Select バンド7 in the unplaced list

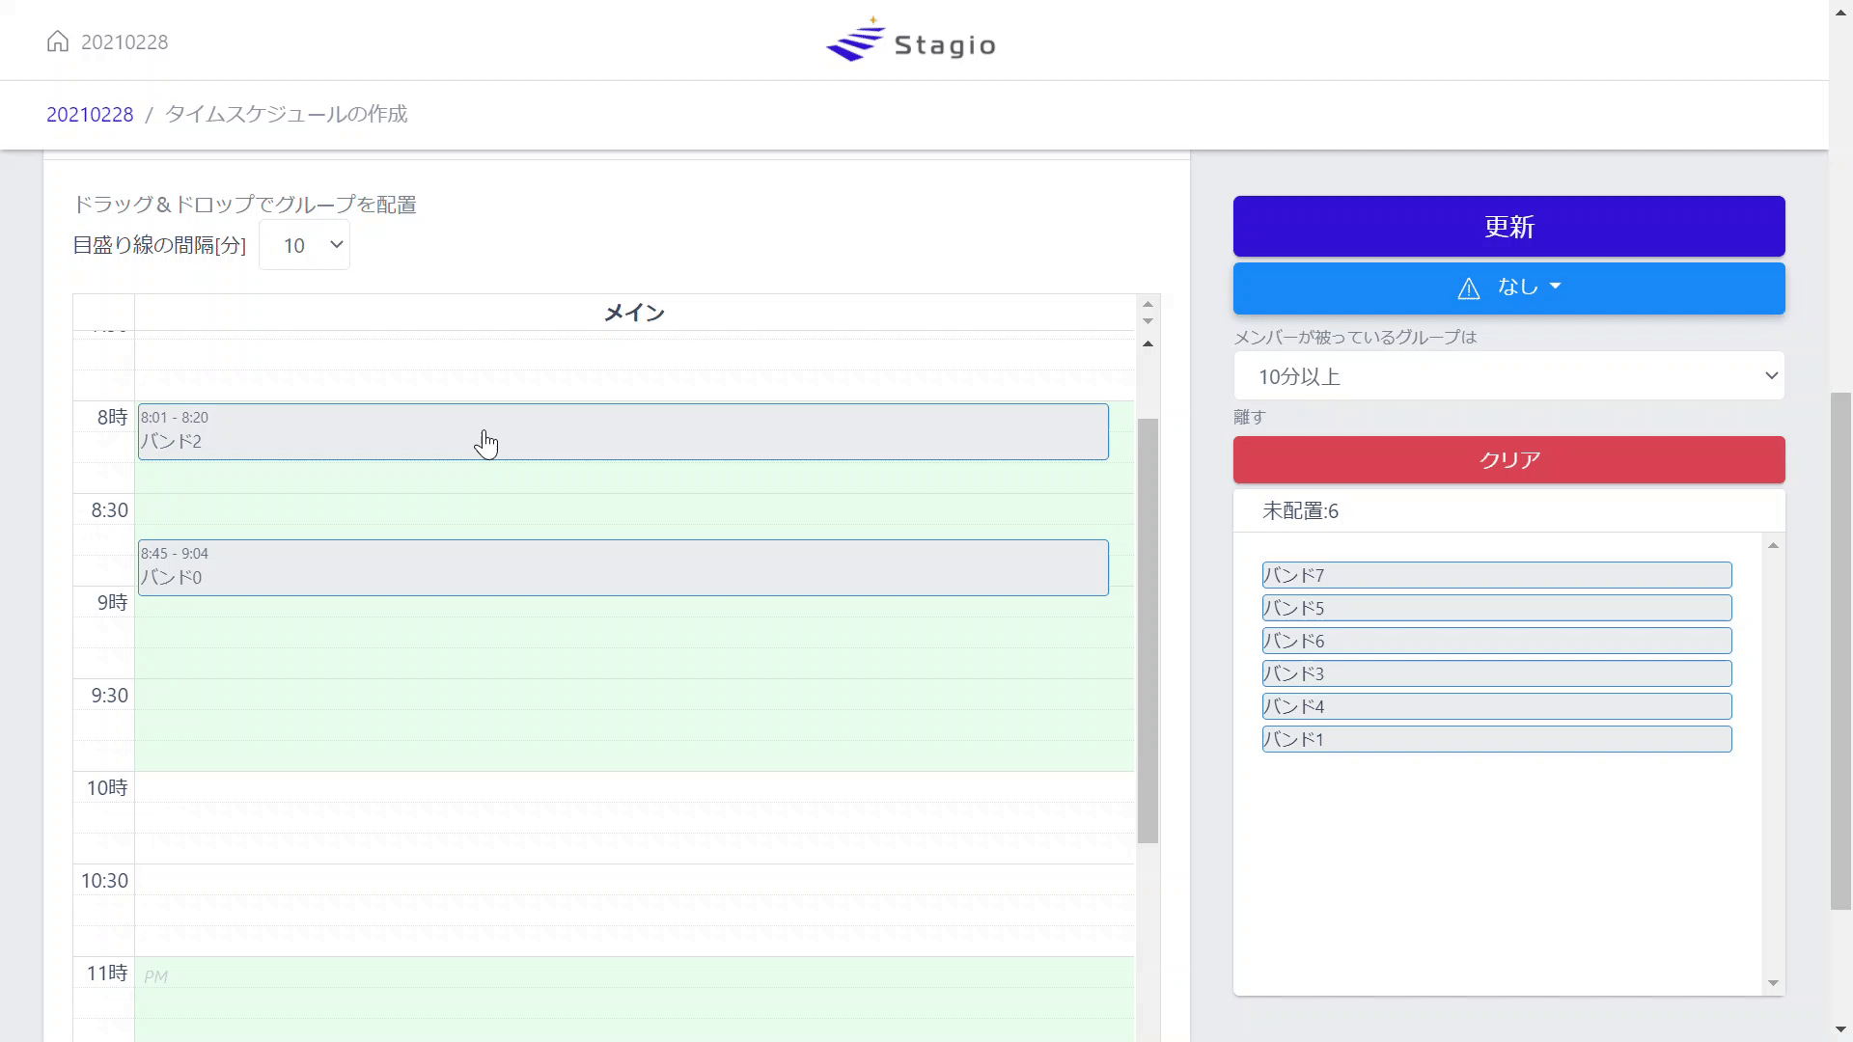(x=1496, y=575)
